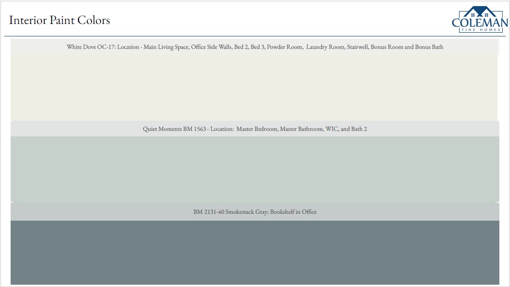Image resolution: width=510 pixels, height=287 pixels.
Task: Click the Powder Room location text
Action: pyautogui.click(x=285, y=47)
